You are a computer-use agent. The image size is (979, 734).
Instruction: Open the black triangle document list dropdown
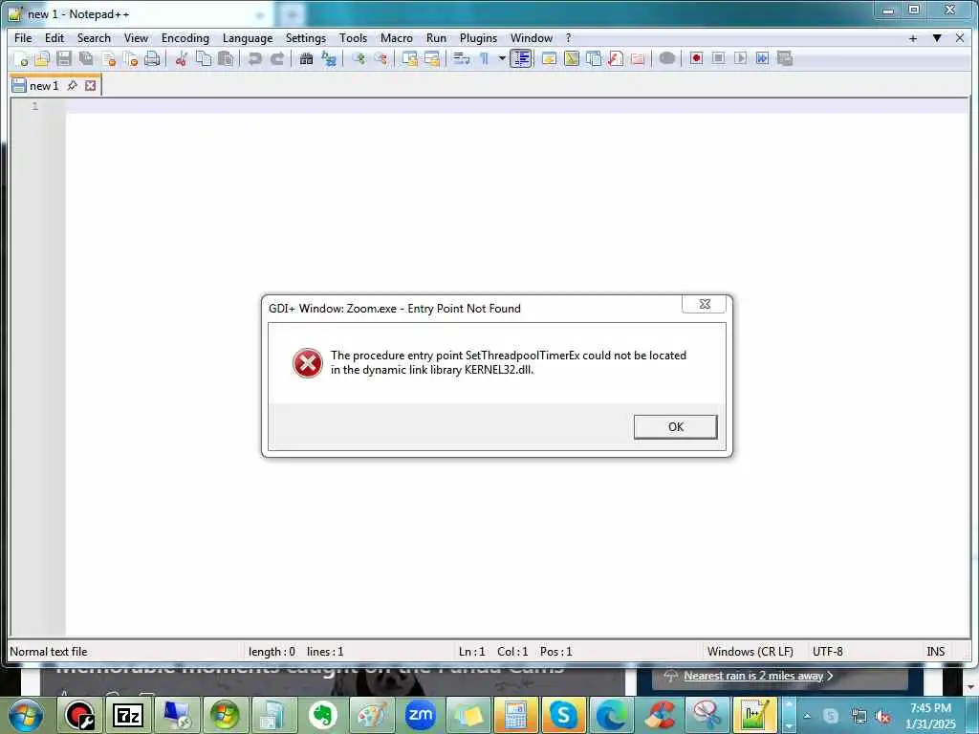pos(937,38)
